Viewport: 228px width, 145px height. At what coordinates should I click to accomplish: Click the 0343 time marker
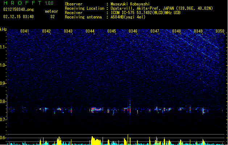(68, 31)
